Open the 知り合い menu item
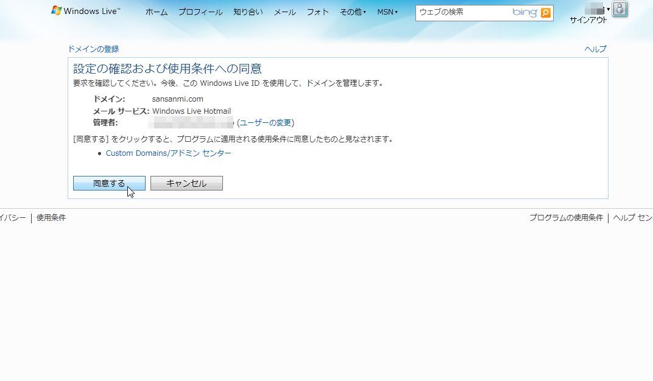 click(x=248, y=12)
